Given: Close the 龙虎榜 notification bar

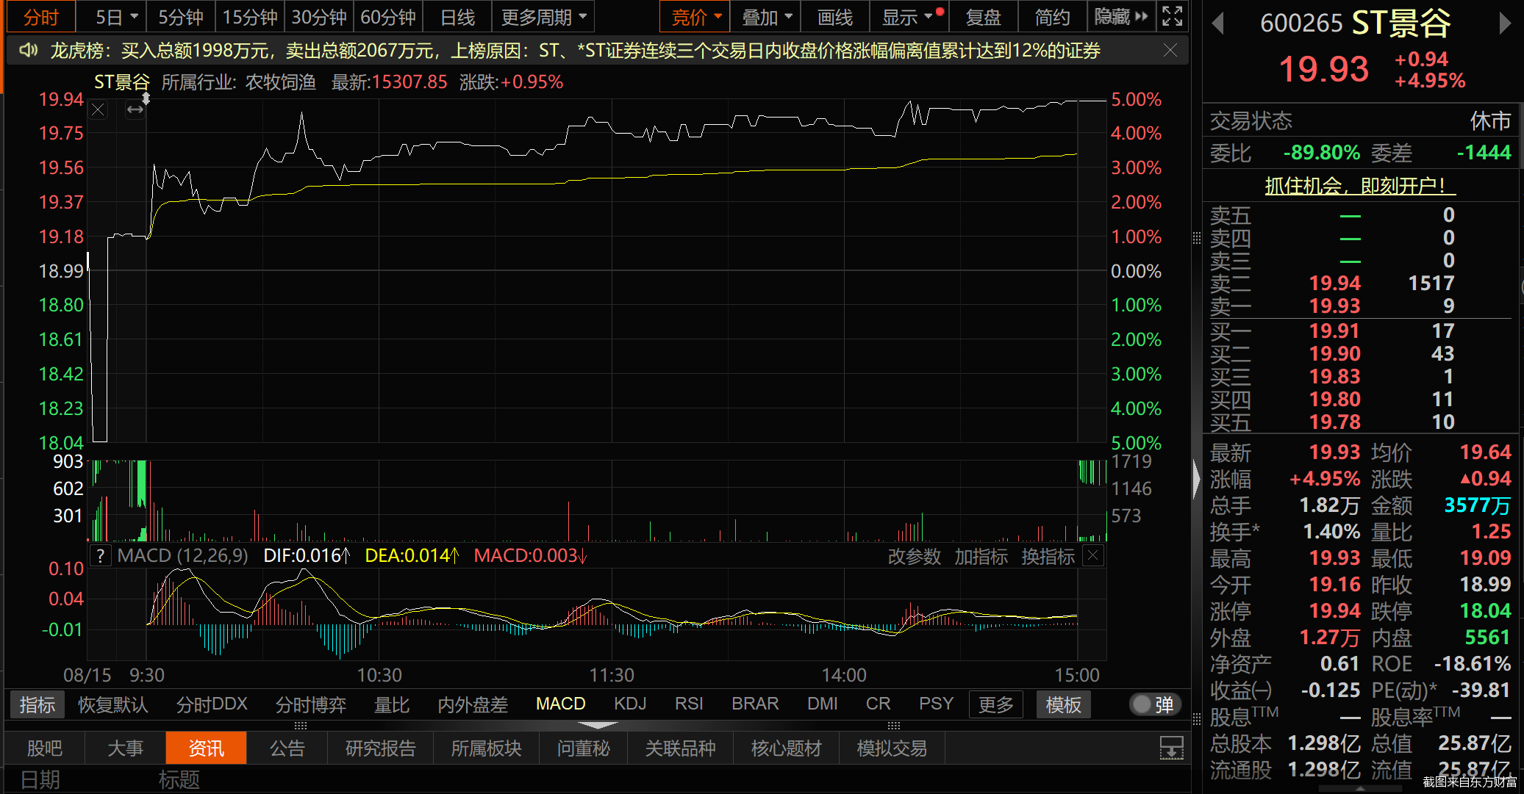Looking at the screenshot, I should [x=1170, y=51].
